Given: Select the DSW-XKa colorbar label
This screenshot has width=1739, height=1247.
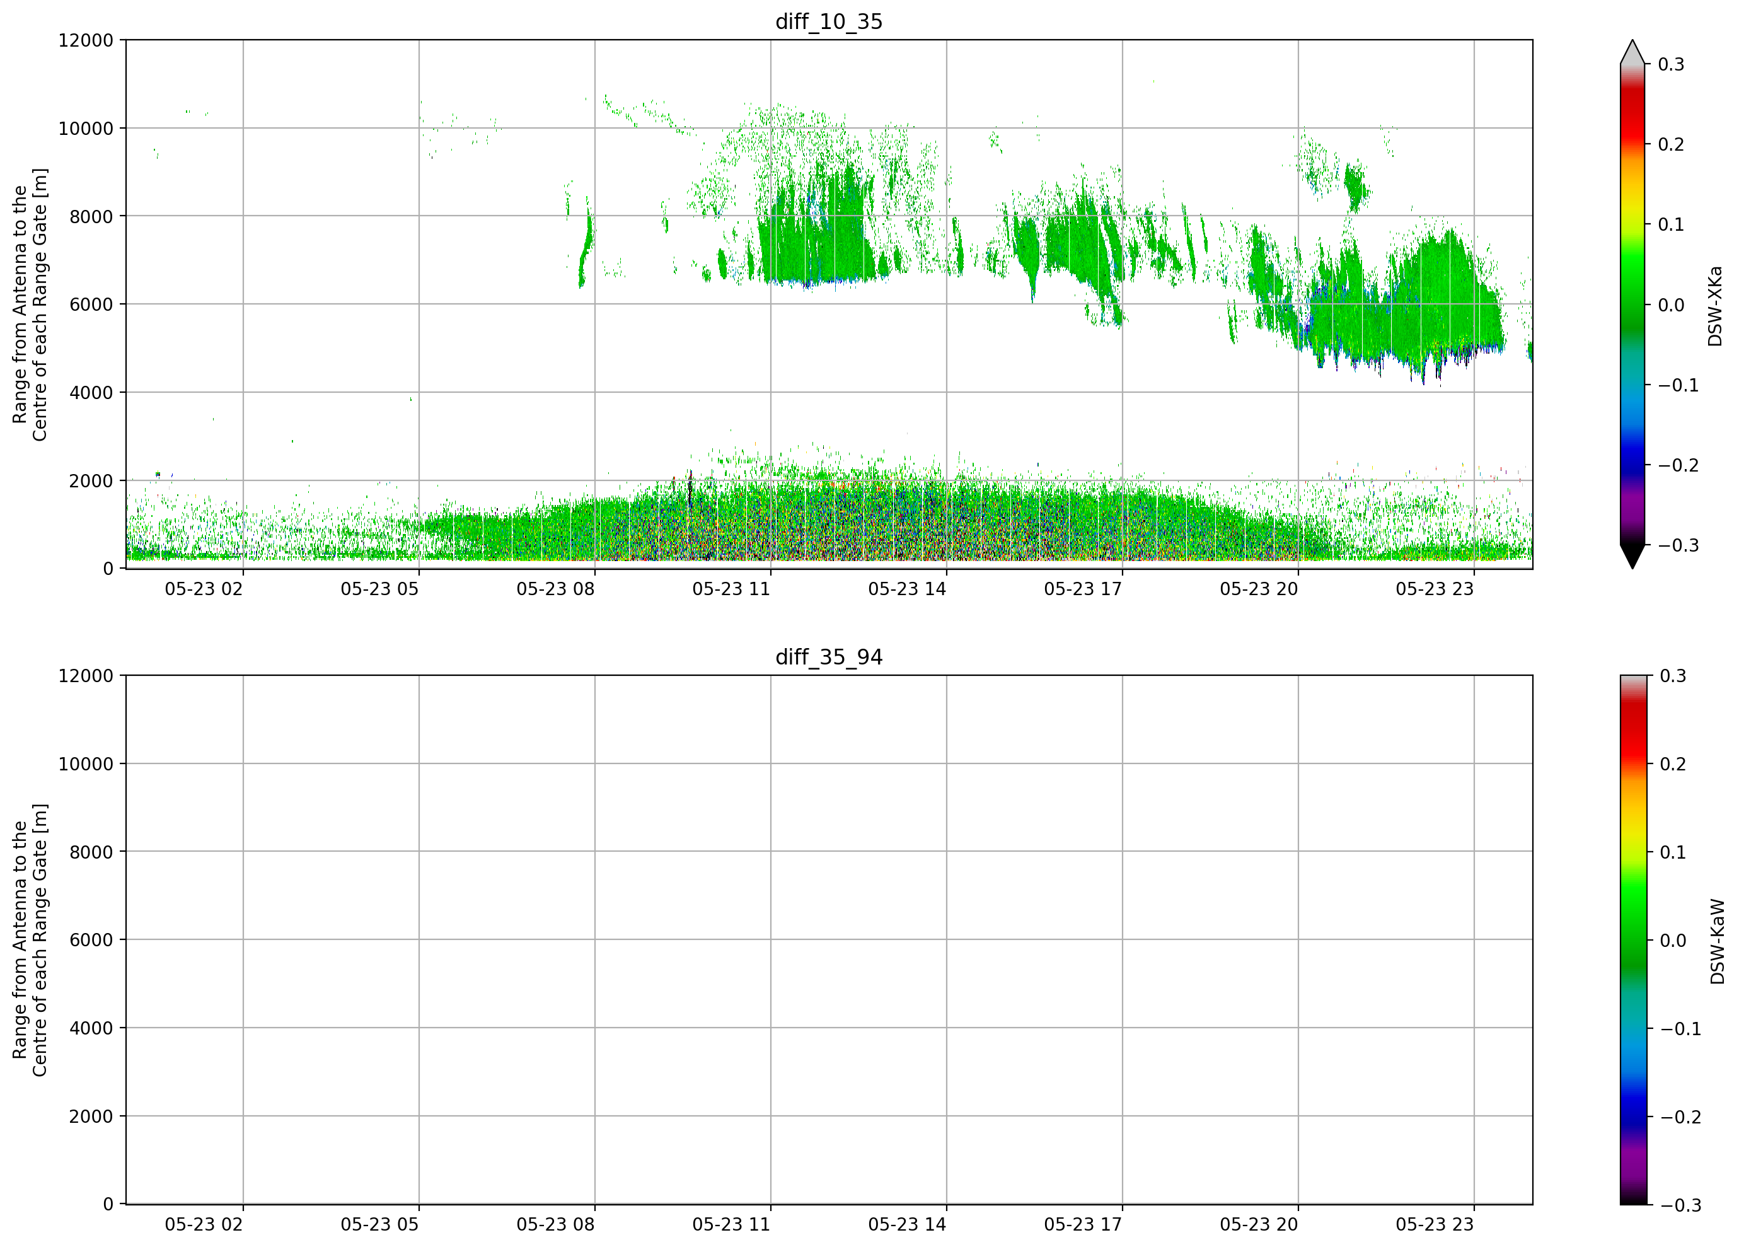Looking at the screenshot, I should click(x=1715, y=306).
